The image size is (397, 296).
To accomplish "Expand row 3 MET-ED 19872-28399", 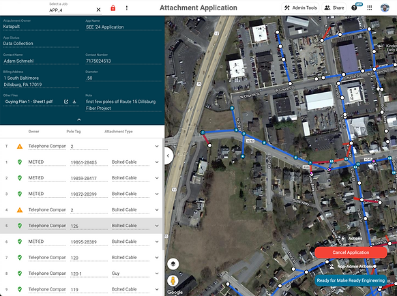I will coord(157,194).
